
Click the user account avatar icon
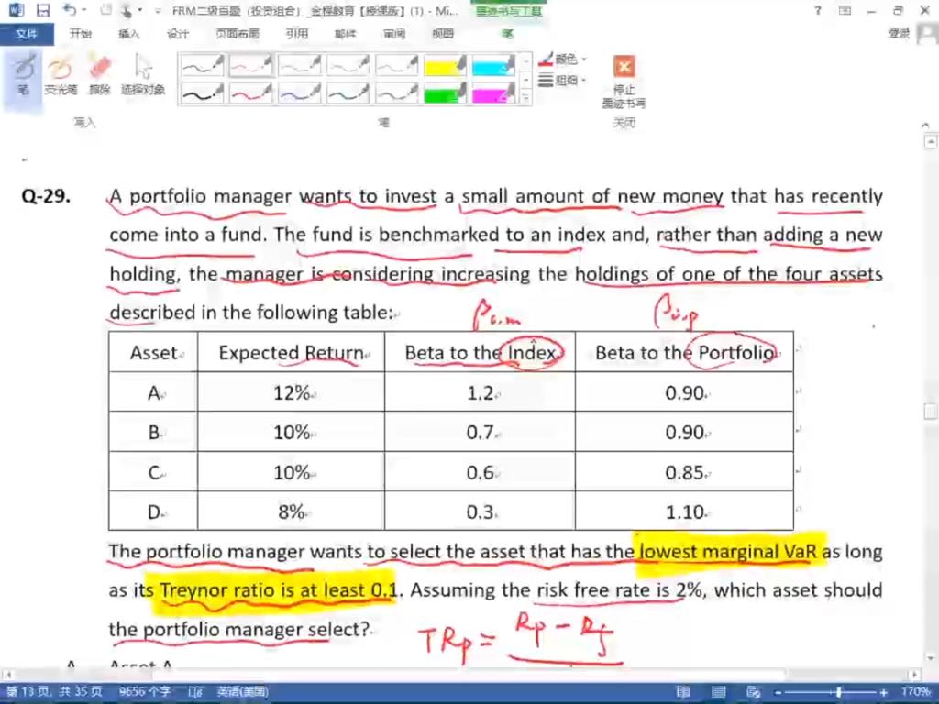click(x=928, y=34)
